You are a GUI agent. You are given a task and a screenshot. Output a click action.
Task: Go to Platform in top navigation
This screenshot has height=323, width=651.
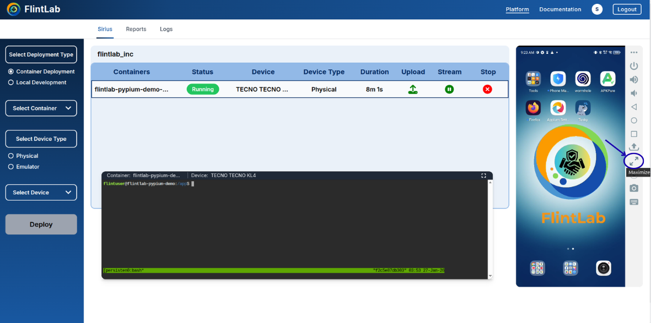point(517,9)
